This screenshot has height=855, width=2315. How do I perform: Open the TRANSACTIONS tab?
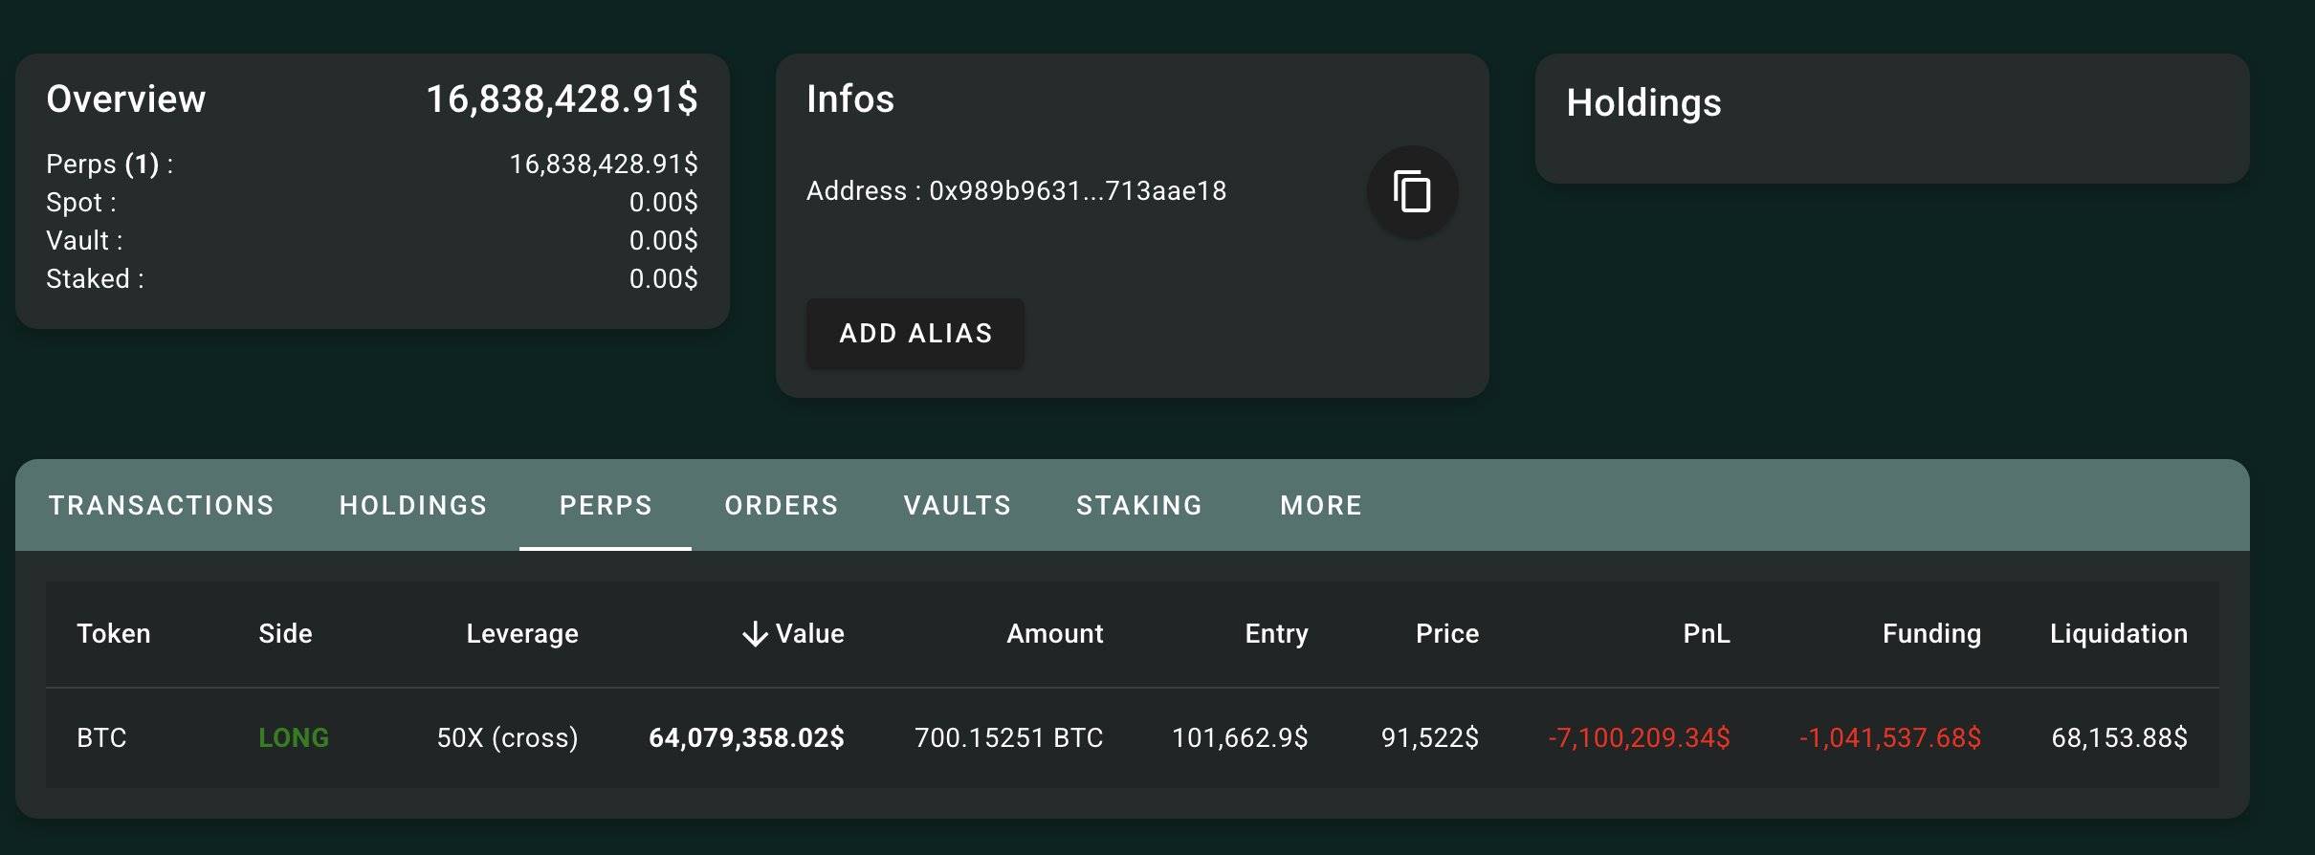tap(162, 505)
